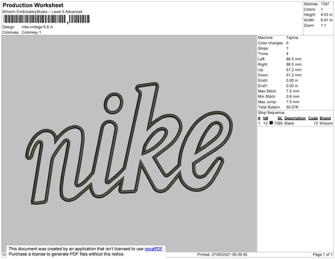Click the stitch count 7395 in stop sequence
335x259 pixels.
pyautogui.click(x=278, y=123)
